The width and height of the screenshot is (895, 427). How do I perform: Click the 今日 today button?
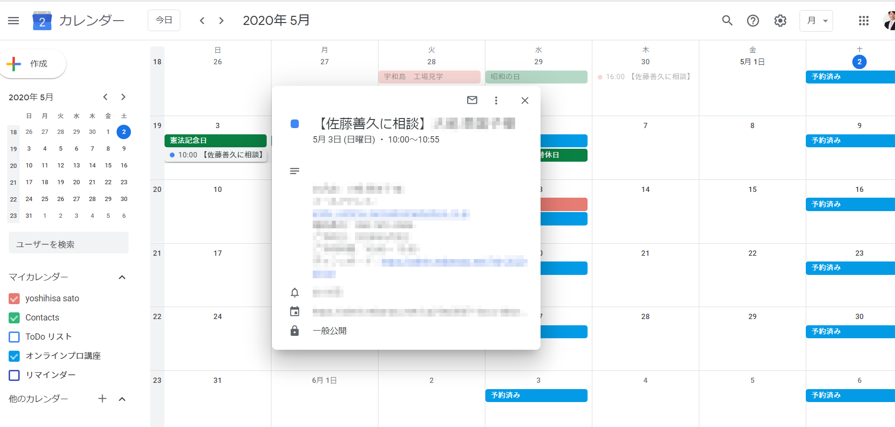pyautogui.click(x=164, y=20)
